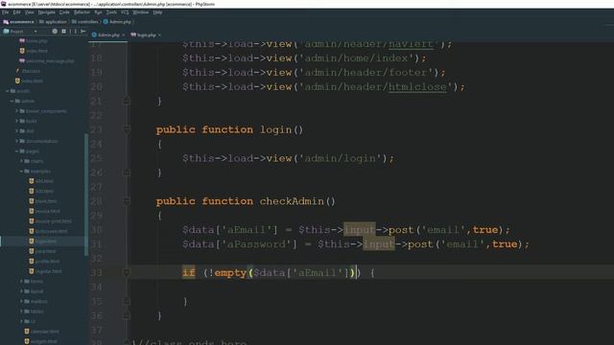Click the checkAdmin function name
The image size is (614, 345).
pyautogui.click(x=292, y=201)
